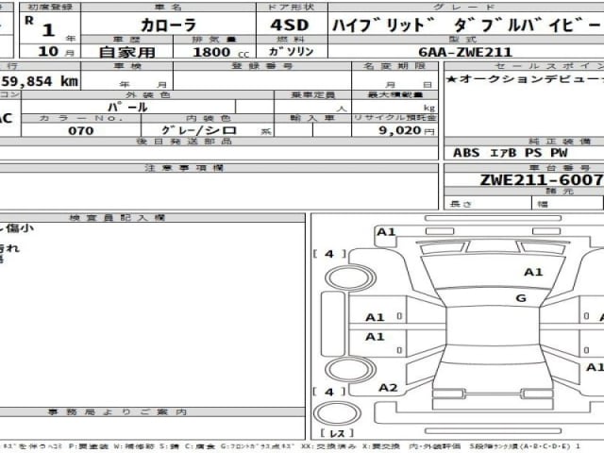Select the 登録番号 header label
604x453 pixels.
pyautogui.click(x=262, y=66)
